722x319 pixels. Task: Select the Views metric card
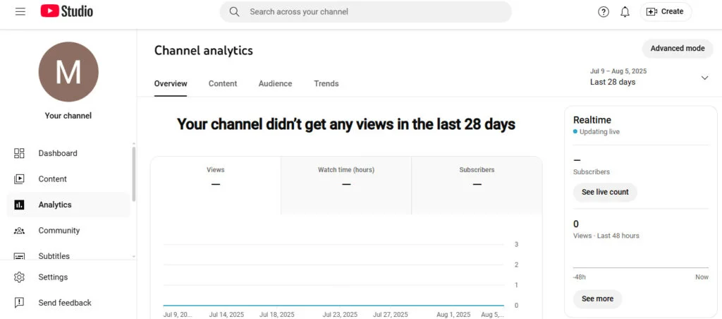tap(216, 186)
